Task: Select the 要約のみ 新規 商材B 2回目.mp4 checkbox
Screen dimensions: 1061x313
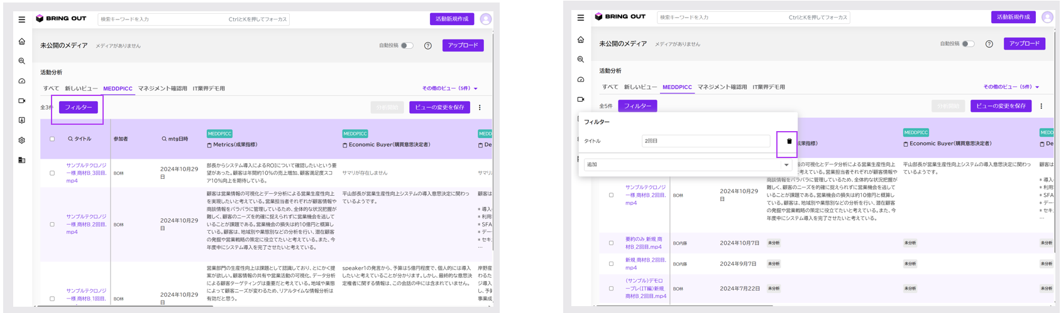Action: click(x=611, y=243)
